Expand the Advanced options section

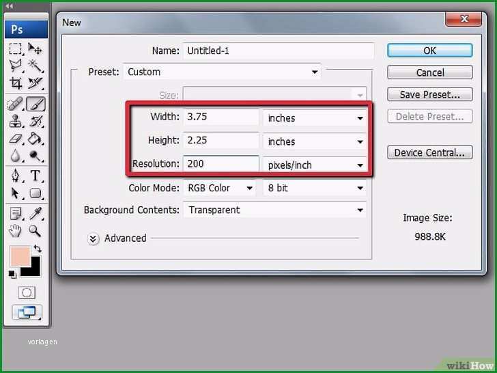(93, 238)
